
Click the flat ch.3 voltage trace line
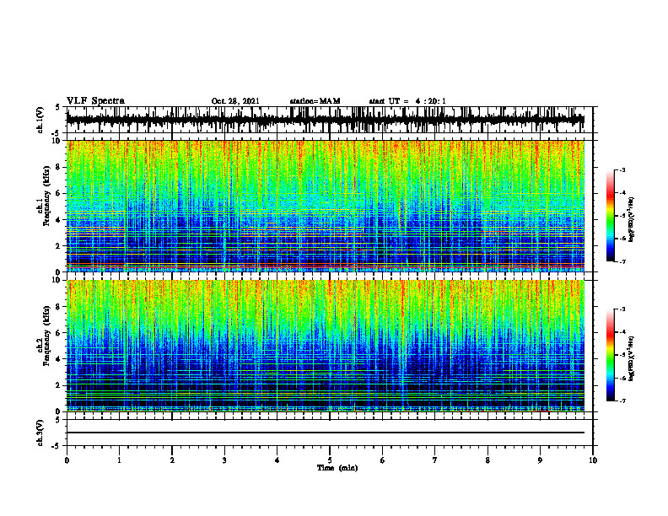click(x=326, y=433)
